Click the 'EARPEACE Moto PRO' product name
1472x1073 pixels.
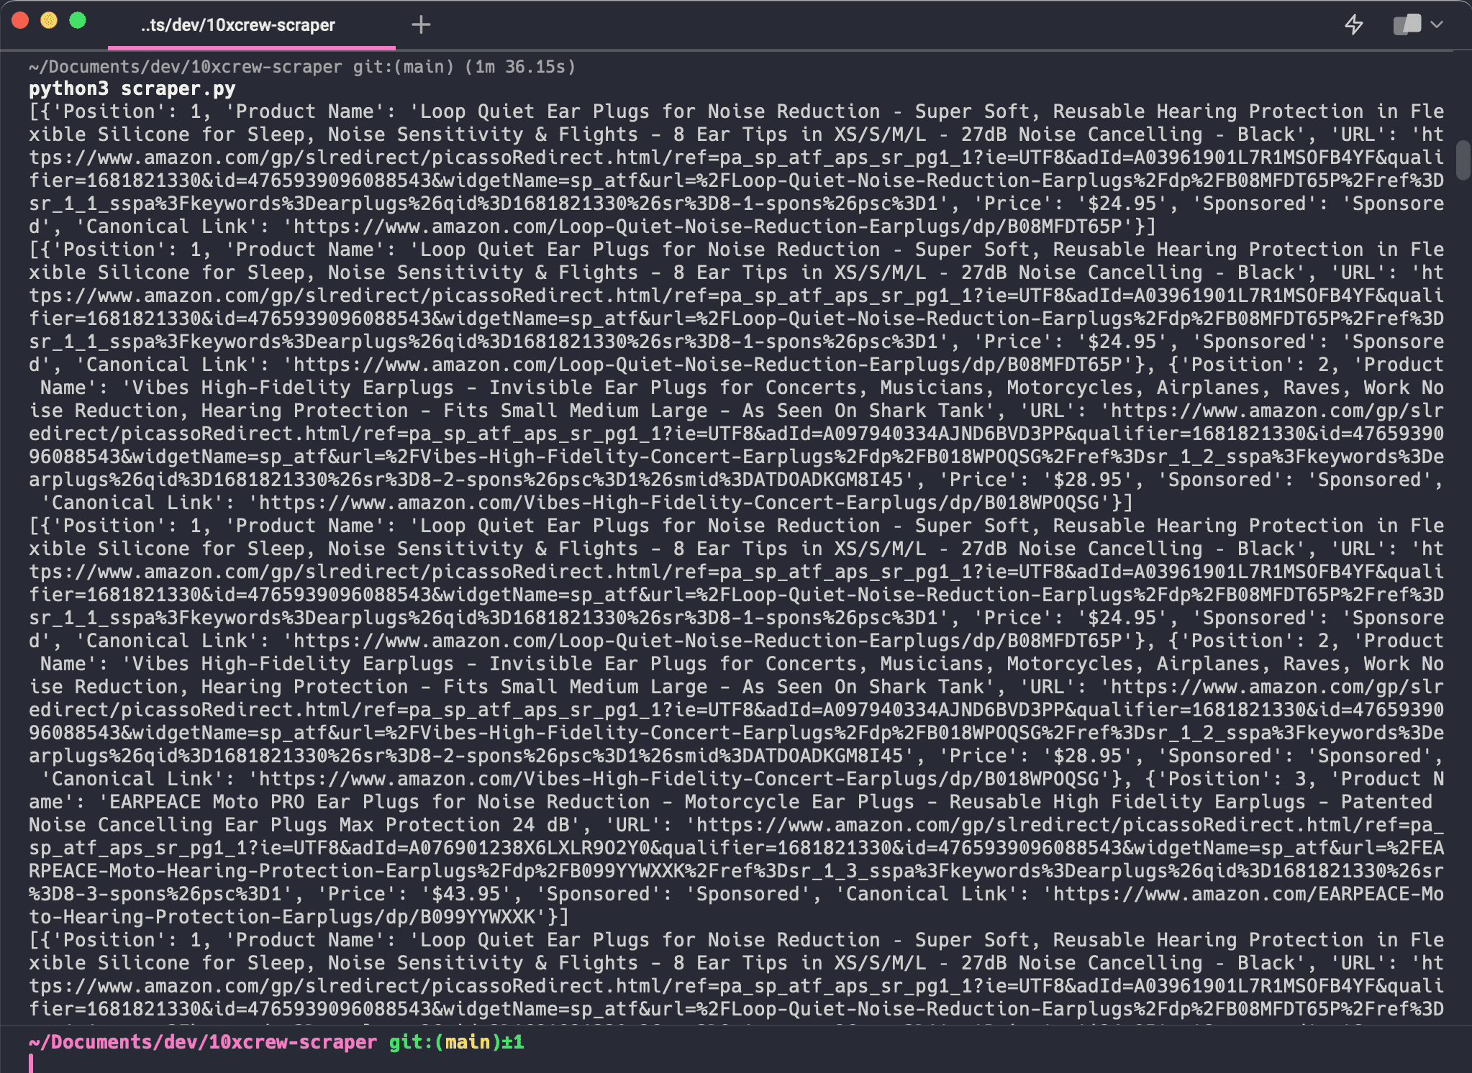[209, 802]
